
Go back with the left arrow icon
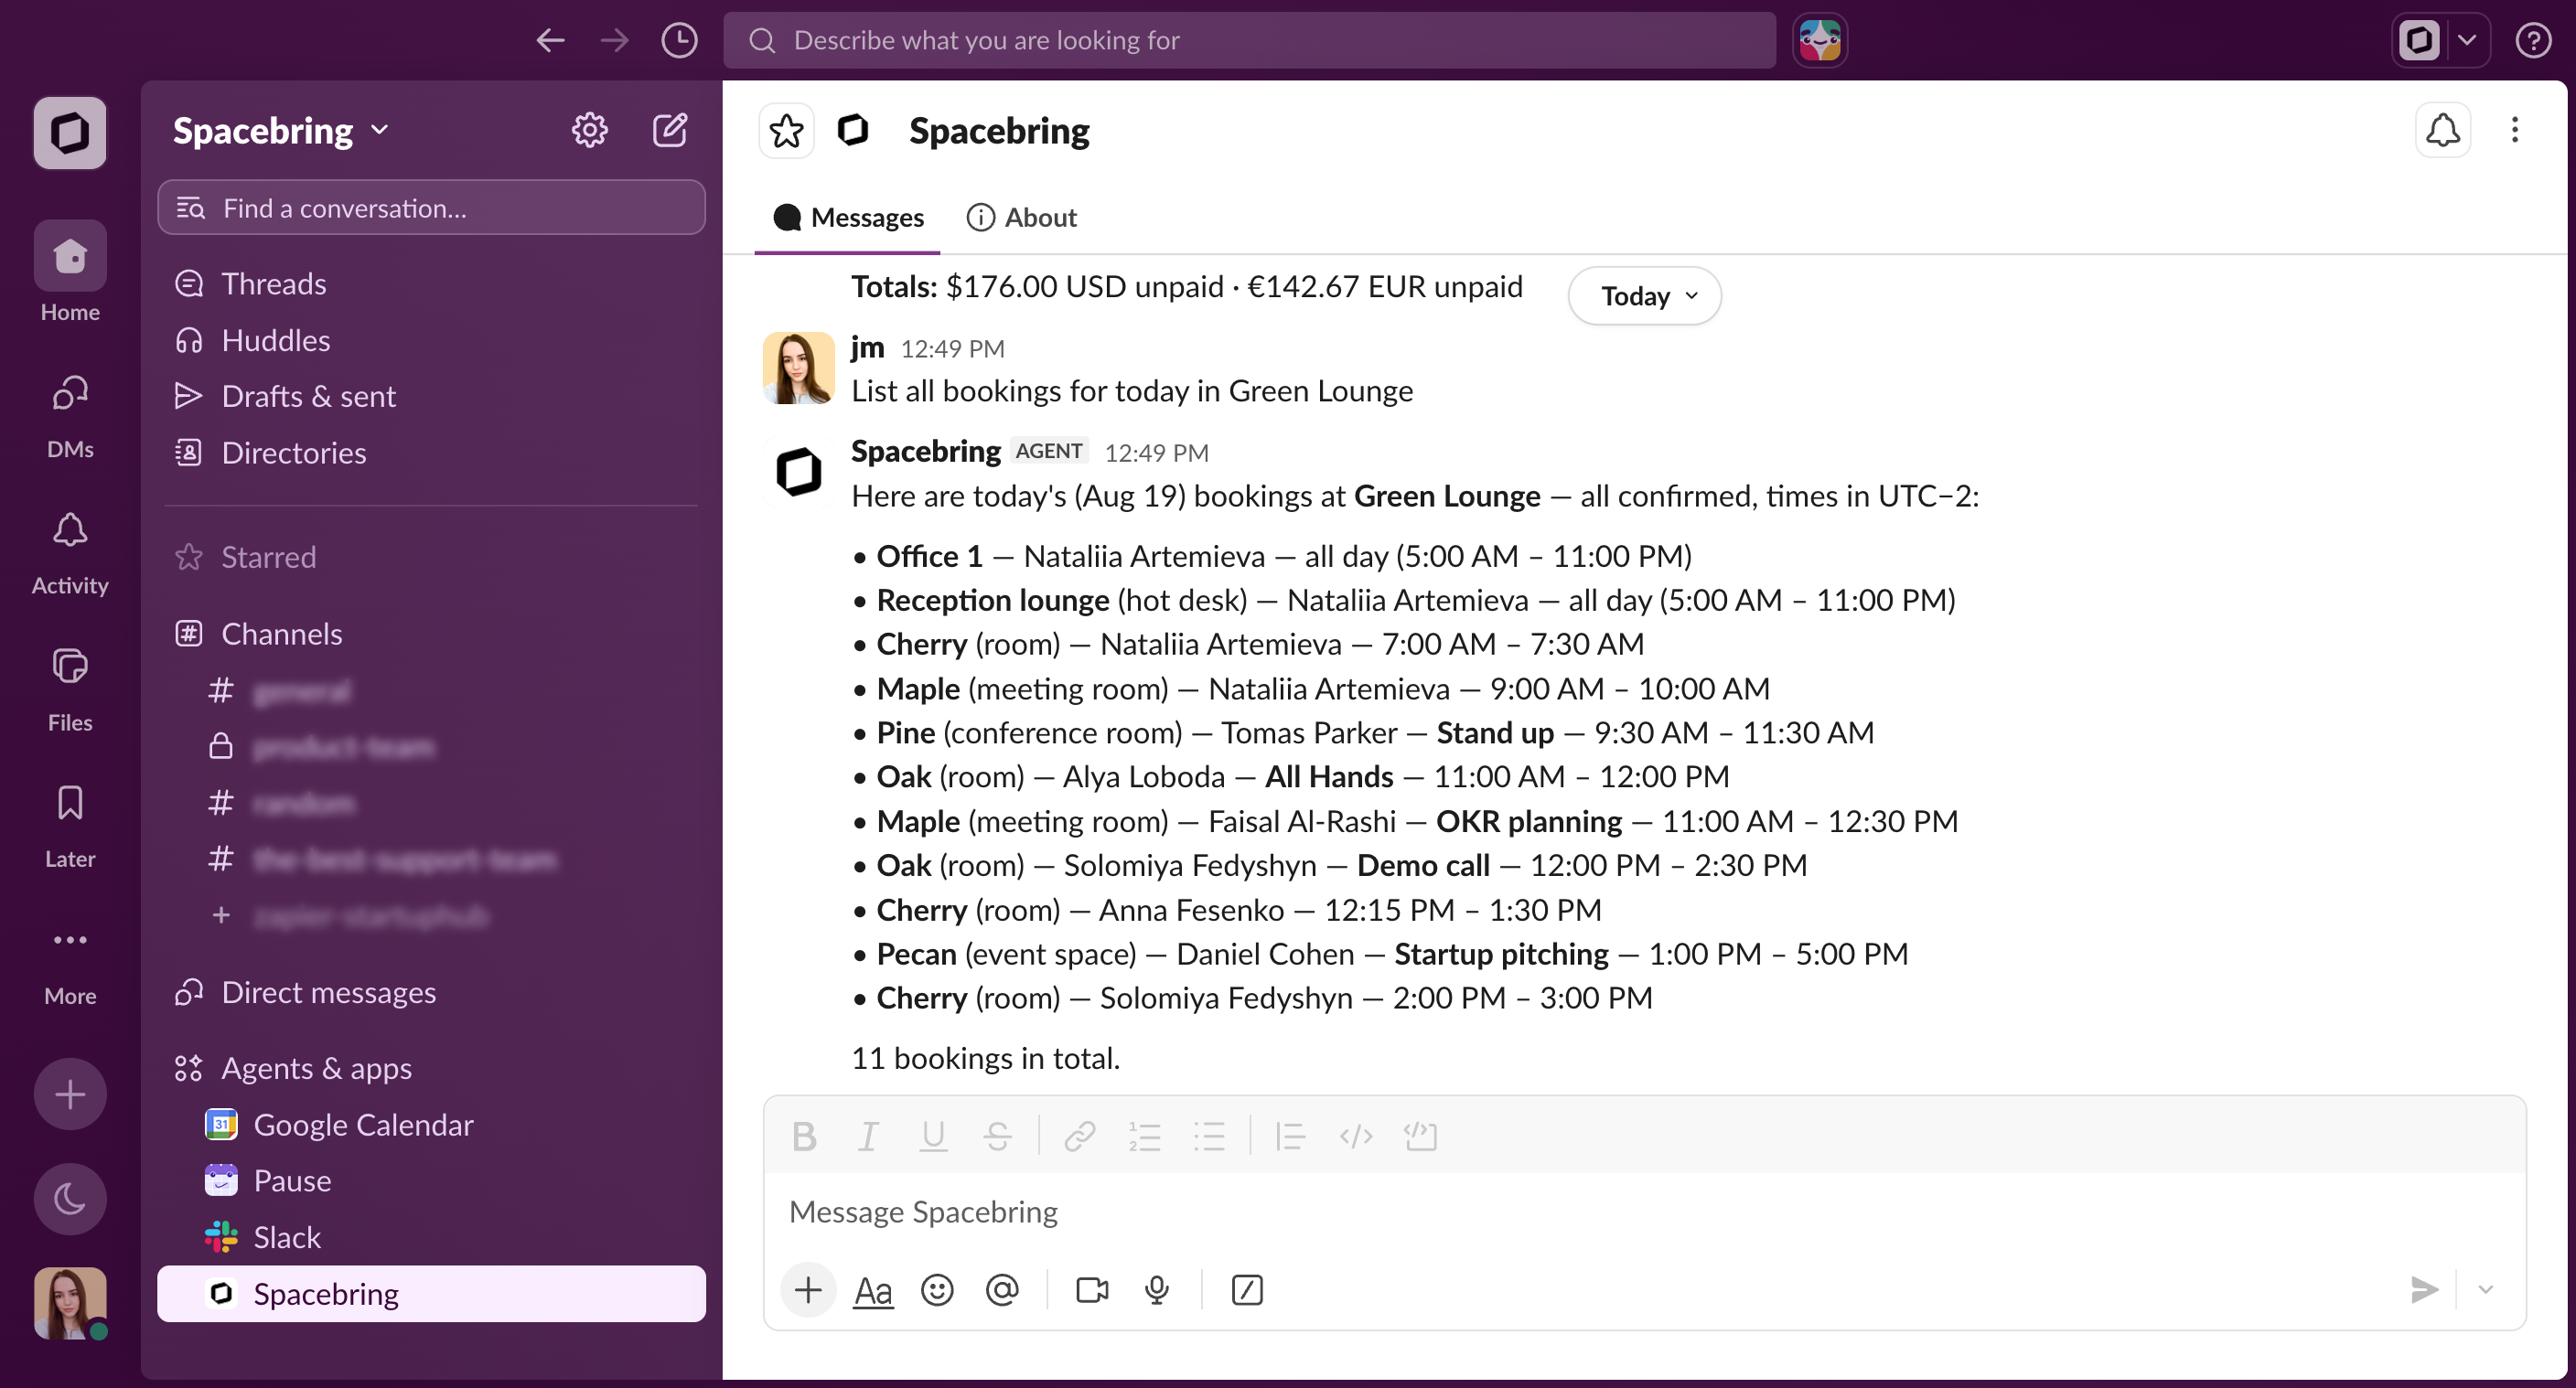click(x=551, y=40)
